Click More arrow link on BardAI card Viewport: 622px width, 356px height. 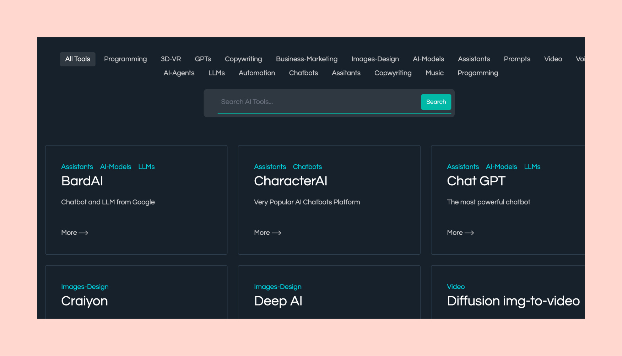[75, 233]
